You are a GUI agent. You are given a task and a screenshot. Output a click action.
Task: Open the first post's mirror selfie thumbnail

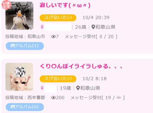[x=19, y=16]
